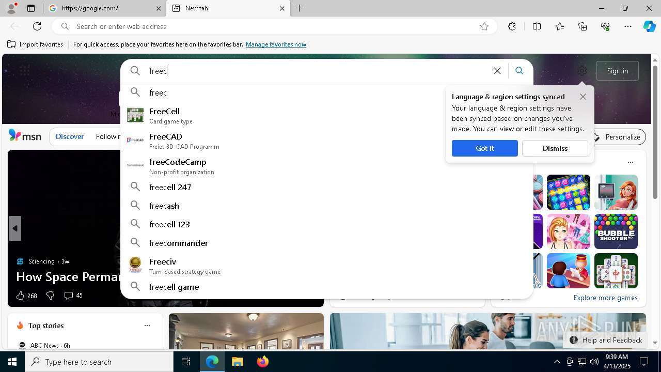Viewport: 661px width, 372px height.
Task: Open the volume control tray icon
Action: click(x=594, y=362)
